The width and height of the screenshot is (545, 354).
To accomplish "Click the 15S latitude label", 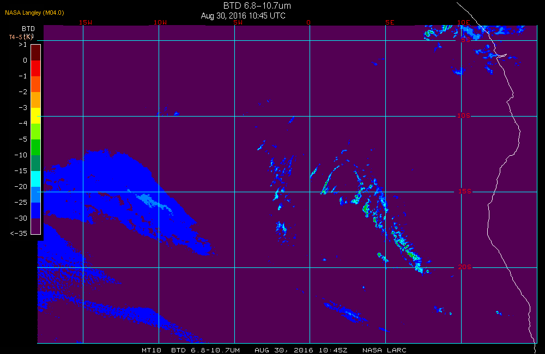I will point(465,191).
